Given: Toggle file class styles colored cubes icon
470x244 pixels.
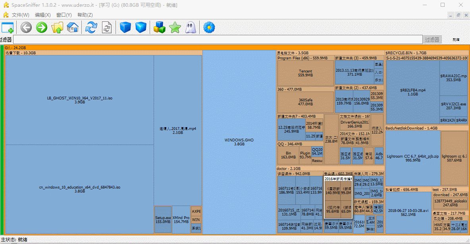Looking at the screenshot, I should tap(160, 27).
